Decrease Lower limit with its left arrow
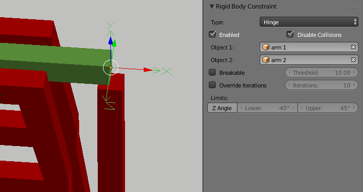Screen dimensions: 363x192 click(241, 108)
